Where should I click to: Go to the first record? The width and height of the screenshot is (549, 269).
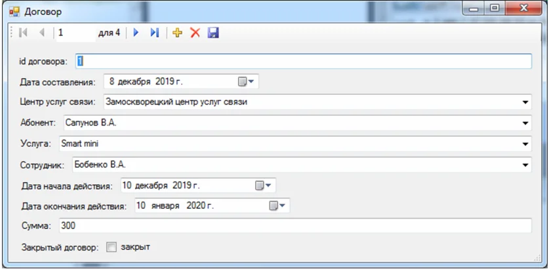coord(23,33)
